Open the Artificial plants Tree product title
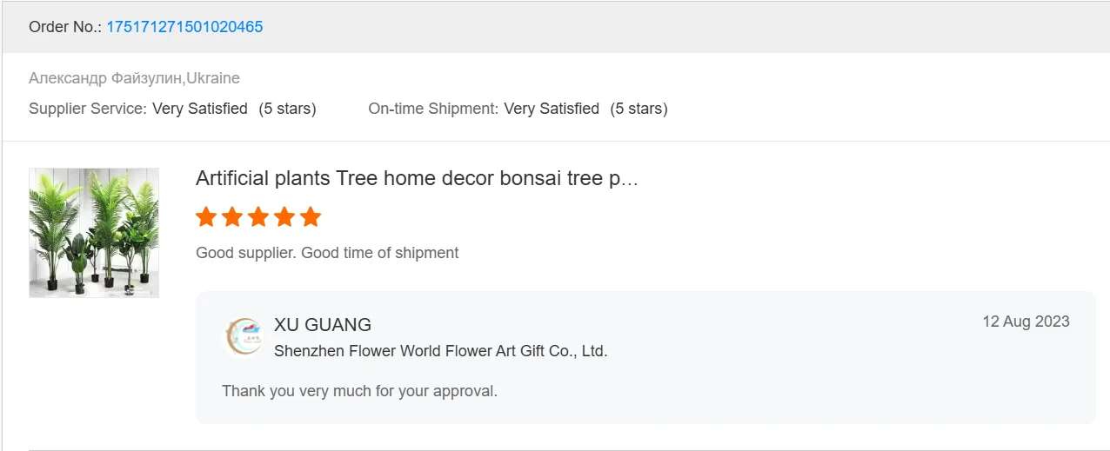Viewport: 1110px width, 451px height. point(417,178)
